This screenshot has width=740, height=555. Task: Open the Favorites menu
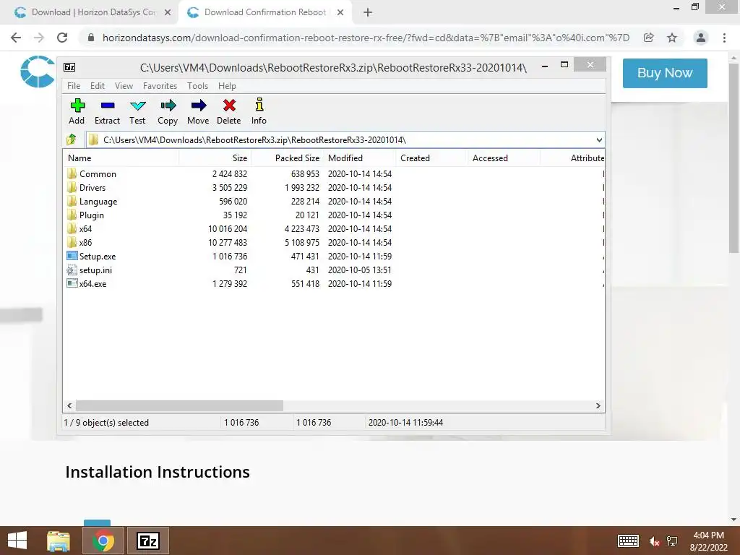(x=160, y=86)
